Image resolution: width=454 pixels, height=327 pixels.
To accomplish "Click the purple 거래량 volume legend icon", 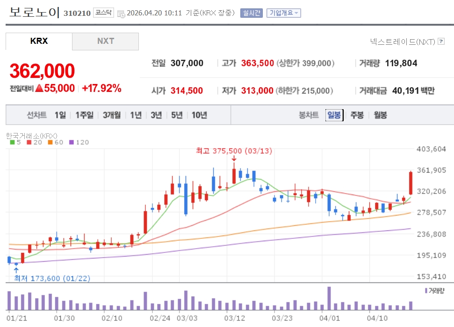I will click(x=425, y=291).
